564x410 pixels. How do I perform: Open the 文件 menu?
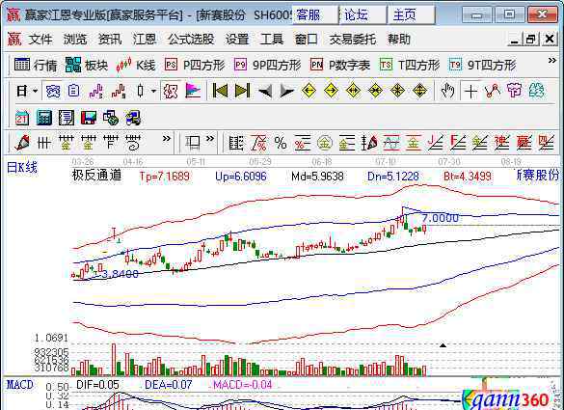click(40, 39)
